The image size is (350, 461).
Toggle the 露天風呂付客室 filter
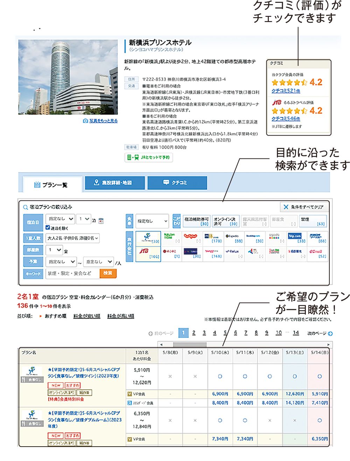[255, 221]
